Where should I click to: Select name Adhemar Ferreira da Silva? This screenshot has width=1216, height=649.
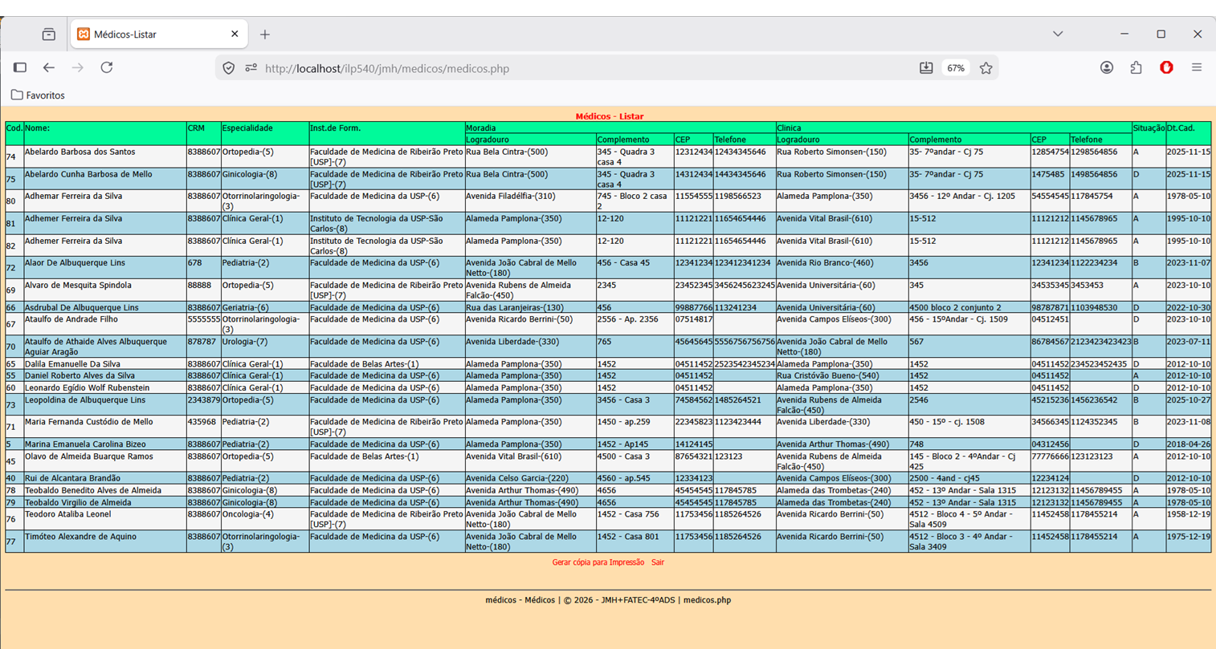click(74, 196)
